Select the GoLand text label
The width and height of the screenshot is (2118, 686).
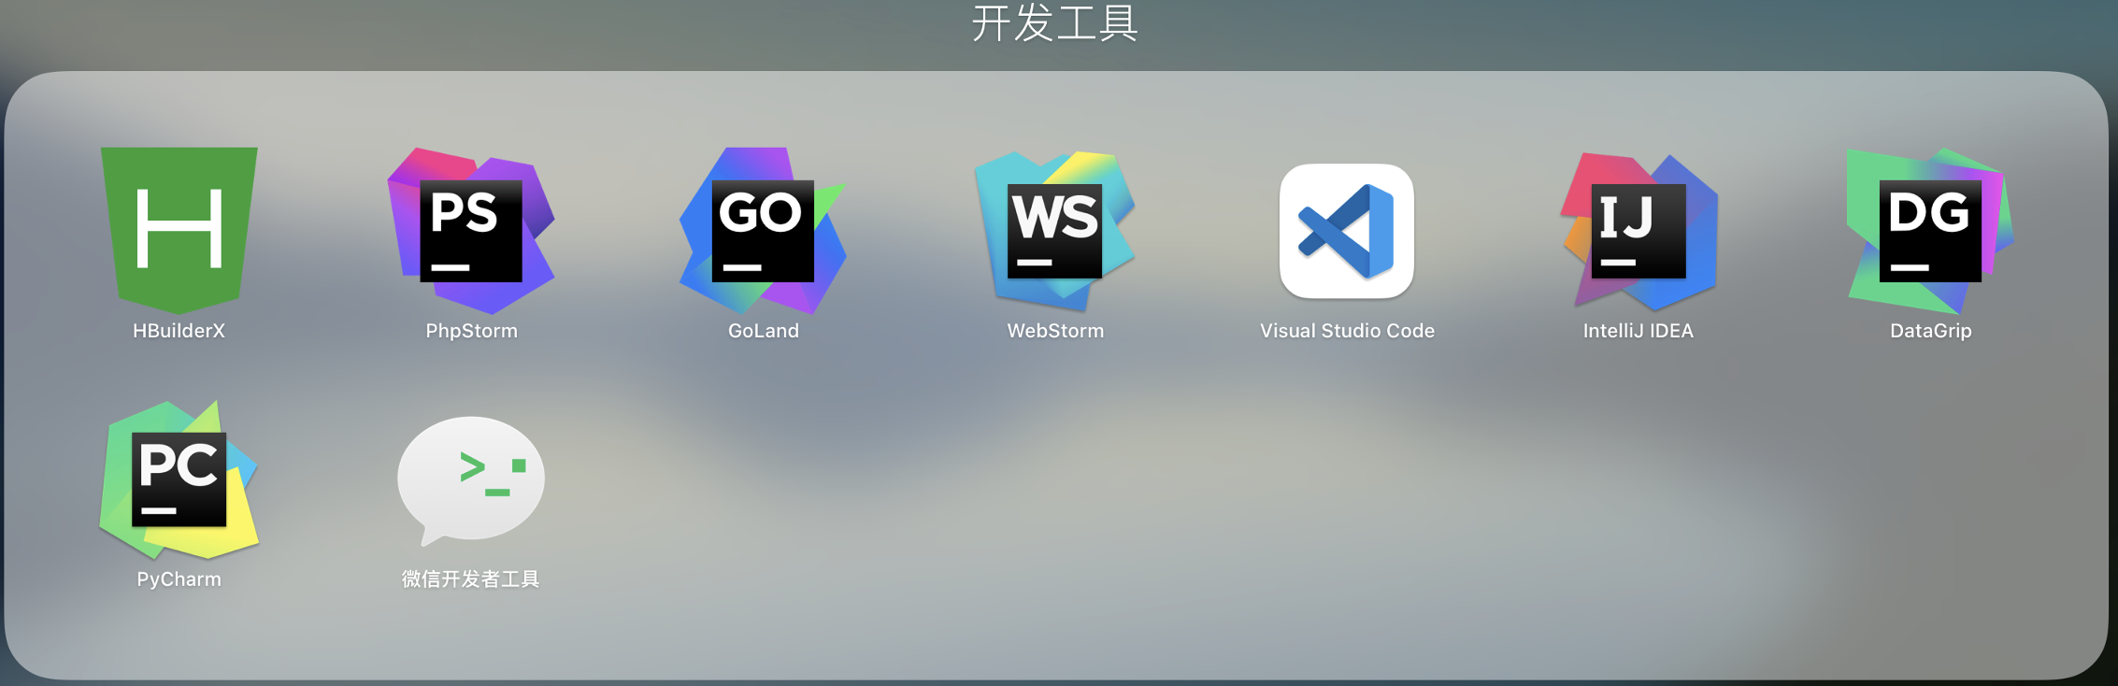pyautogui.click(x=763, y=331)
